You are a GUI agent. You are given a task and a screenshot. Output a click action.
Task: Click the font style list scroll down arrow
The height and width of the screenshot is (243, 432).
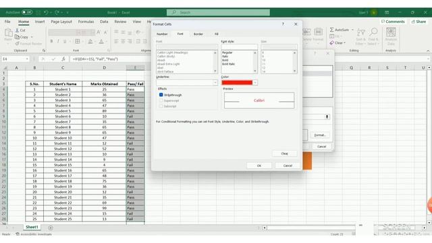255,71
